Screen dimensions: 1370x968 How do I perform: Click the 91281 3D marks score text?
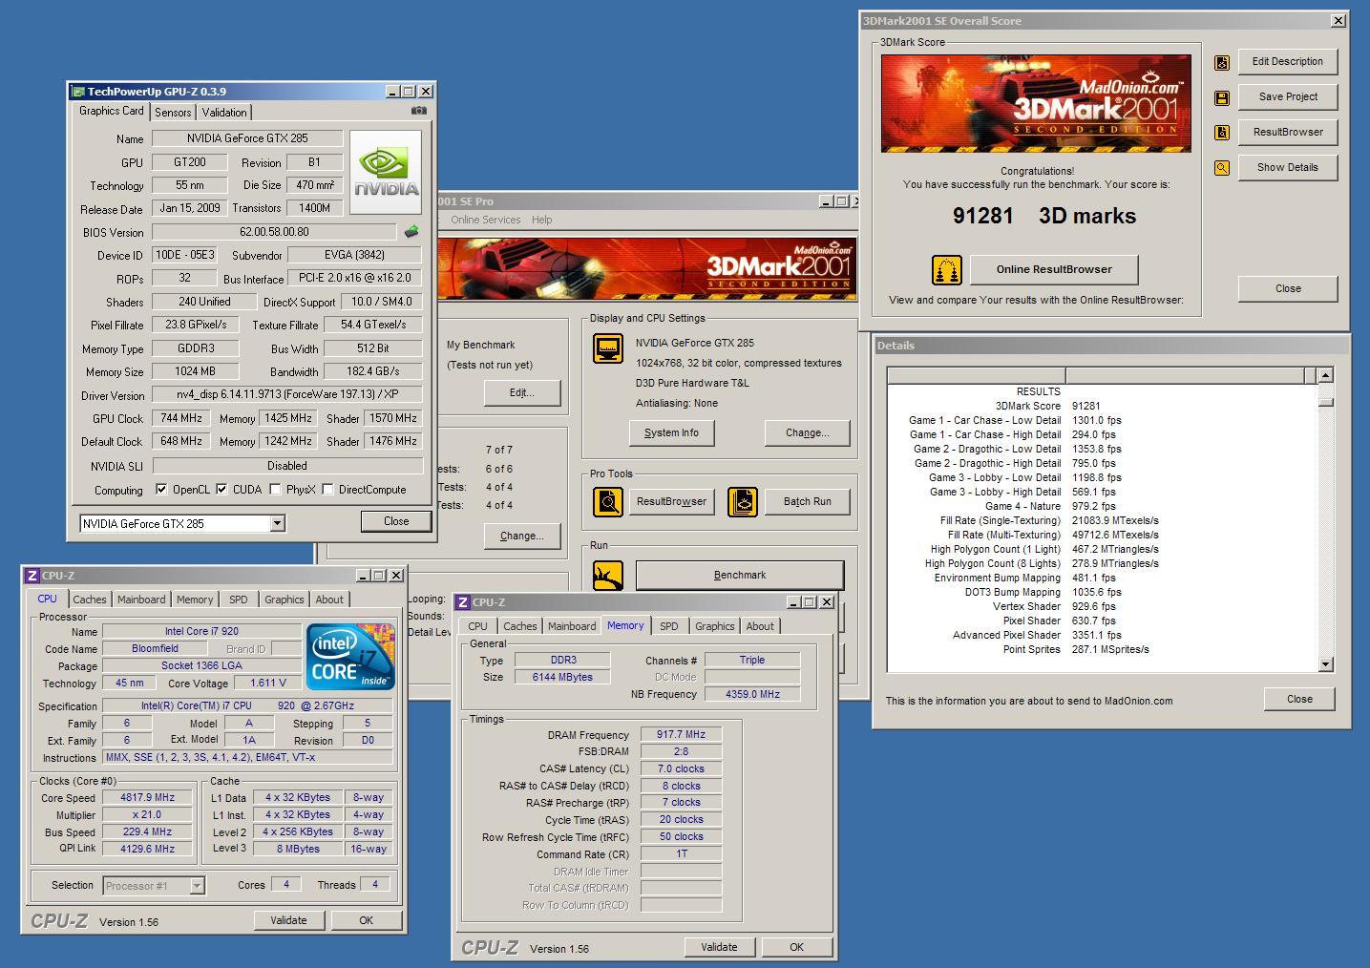(x=1044, y=216)
